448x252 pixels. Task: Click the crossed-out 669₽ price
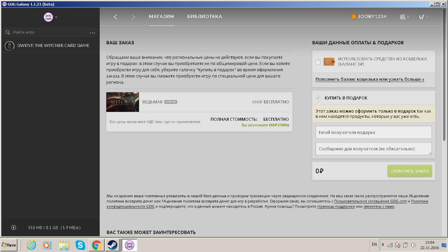coord(257,102)
